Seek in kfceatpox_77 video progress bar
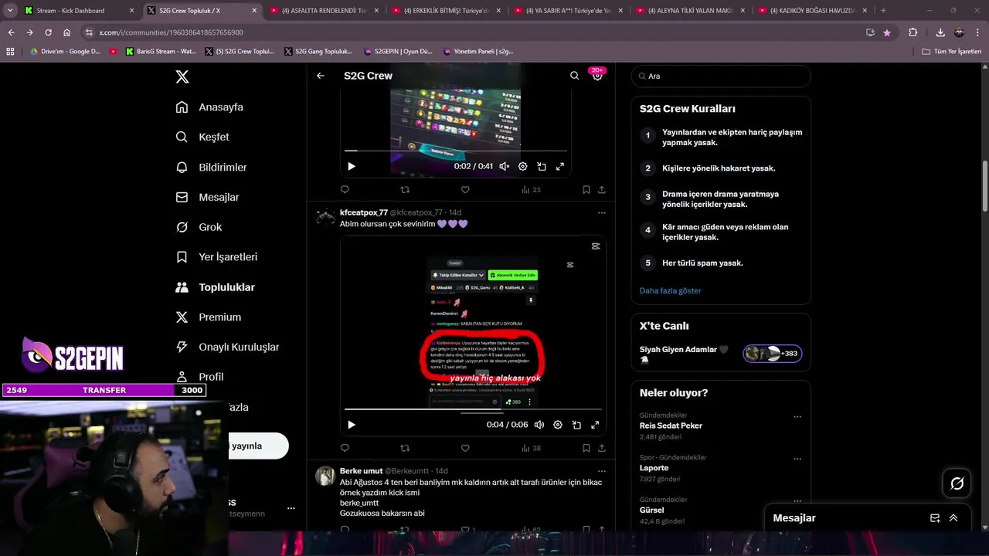 click(x=473, y=409)
